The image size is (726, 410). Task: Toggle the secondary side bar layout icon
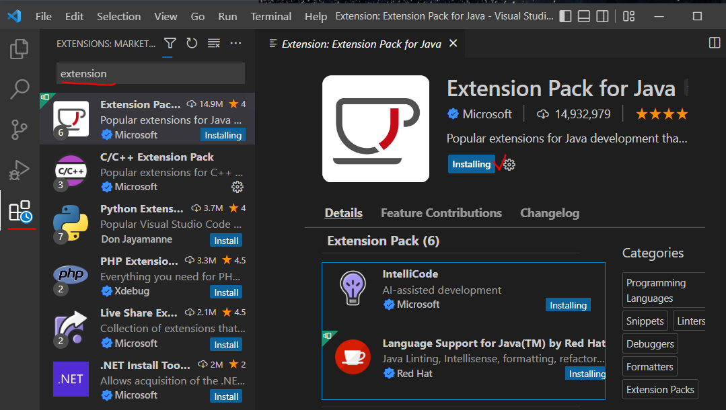click(x=602, y=16)
